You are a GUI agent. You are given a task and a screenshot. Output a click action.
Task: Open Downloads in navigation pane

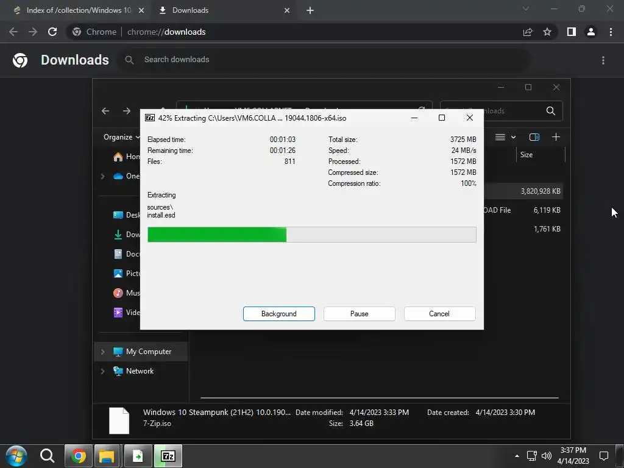(126, 235)
